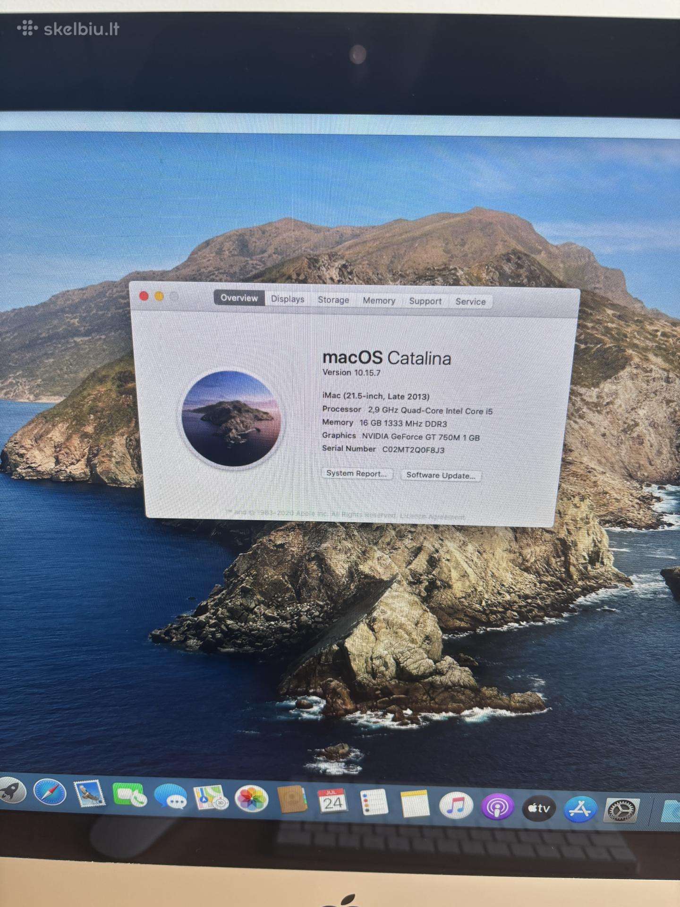Image resolution: width=680 pixels, height=907 pixels.
Task: Open App Store from the Dock
Action: (x=580, y=810)
